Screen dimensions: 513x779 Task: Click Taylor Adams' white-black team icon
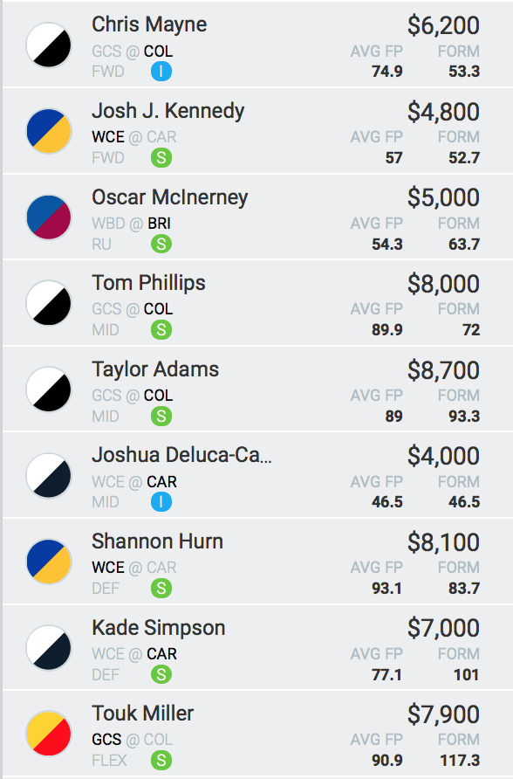tap(49, 389)
